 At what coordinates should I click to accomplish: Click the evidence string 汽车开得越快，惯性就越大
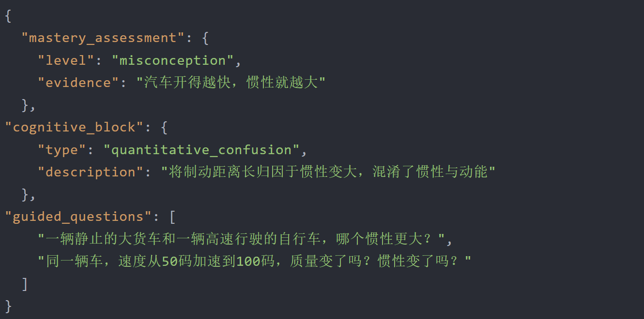(x=230, y=83)
